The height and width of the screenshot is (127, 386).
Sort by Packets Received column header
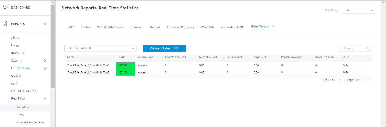click(x=175, y=57)
